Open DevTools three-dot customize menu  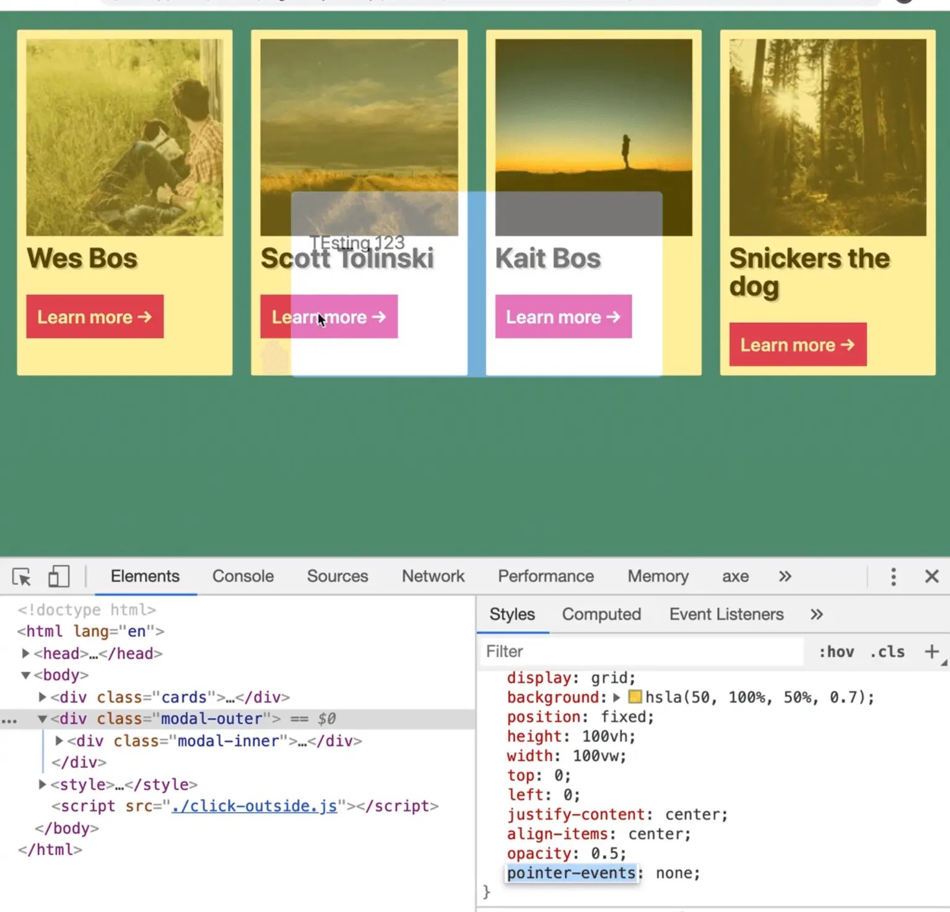point(892,577)
